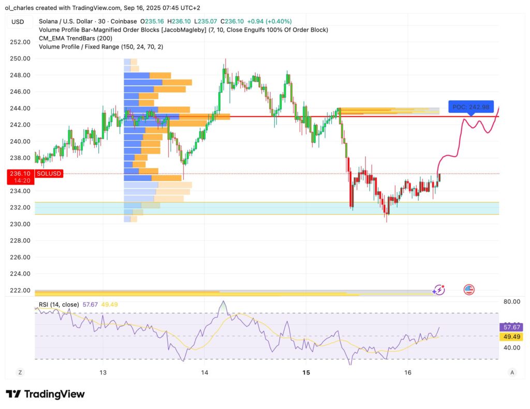
Task: Click the purple lightning event icon
Action: tap(439, 290)
